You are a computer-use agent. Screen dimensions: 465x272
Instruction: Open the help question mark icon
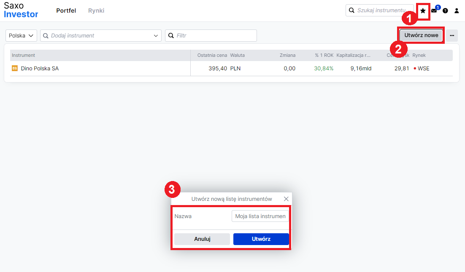(x=445, y=11)
